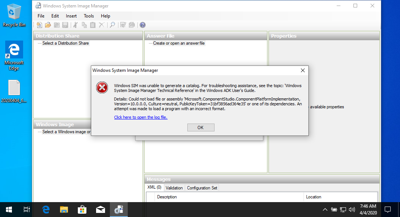Click the Windows SIM taskbar icon

tap(119, 210)
